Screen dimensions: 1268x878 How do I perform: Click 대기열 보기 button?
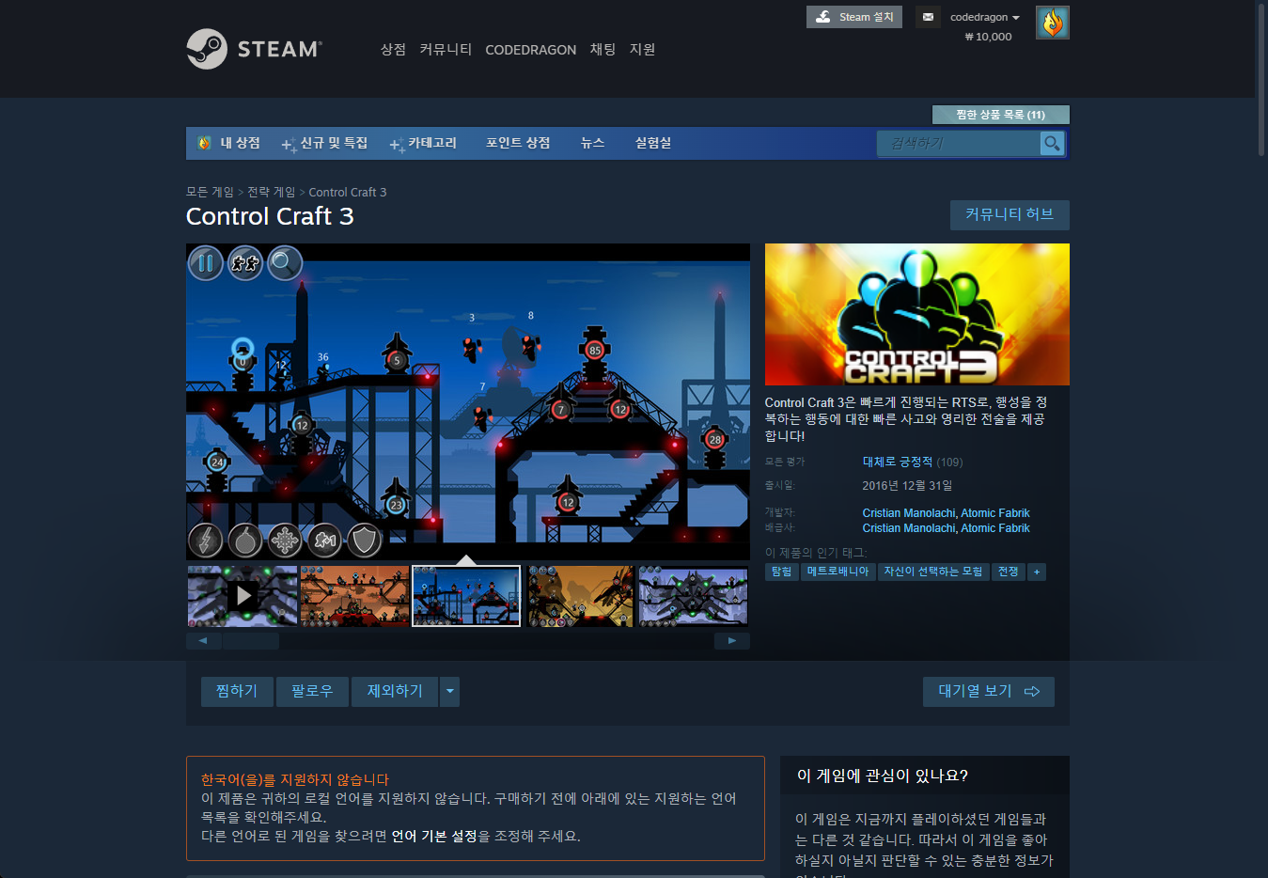(988, 691)
